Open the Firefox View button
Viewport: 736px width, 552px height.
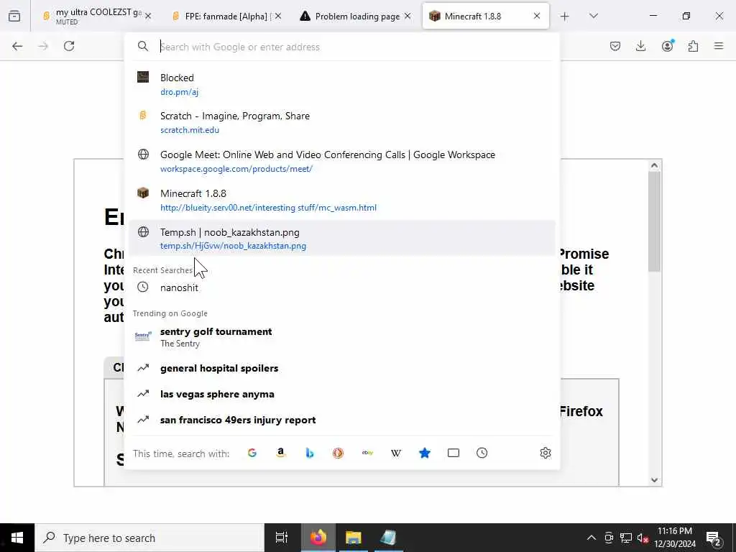[14, 16]
